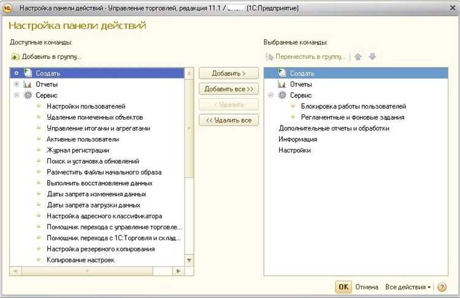Expand Создать group in available commands
Screen dimensions: 460x298
point(17,73)
